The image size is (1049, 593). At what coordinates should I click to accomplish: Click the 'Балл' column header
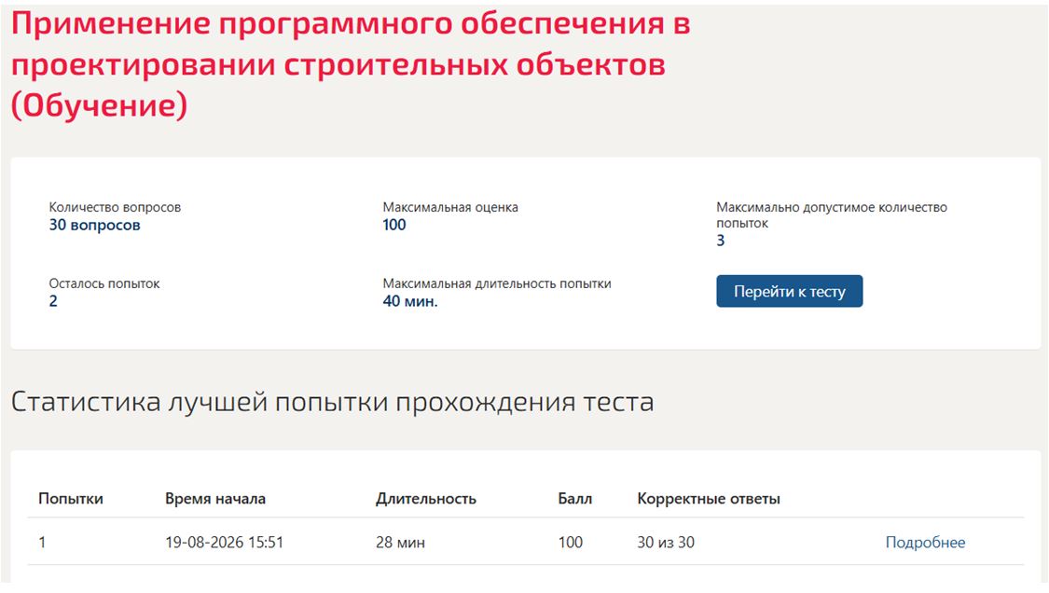(575, 499)
